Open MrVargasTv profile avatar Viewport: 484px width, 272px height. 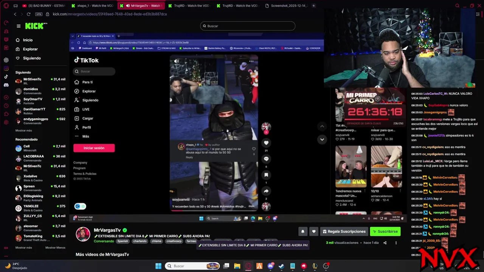83,234
